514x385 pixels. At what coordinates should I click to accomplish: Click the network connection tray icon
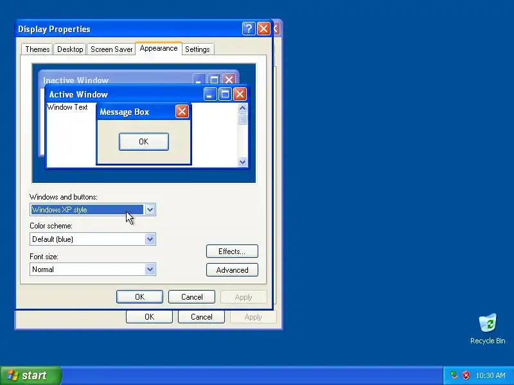(x=454, y=375)
